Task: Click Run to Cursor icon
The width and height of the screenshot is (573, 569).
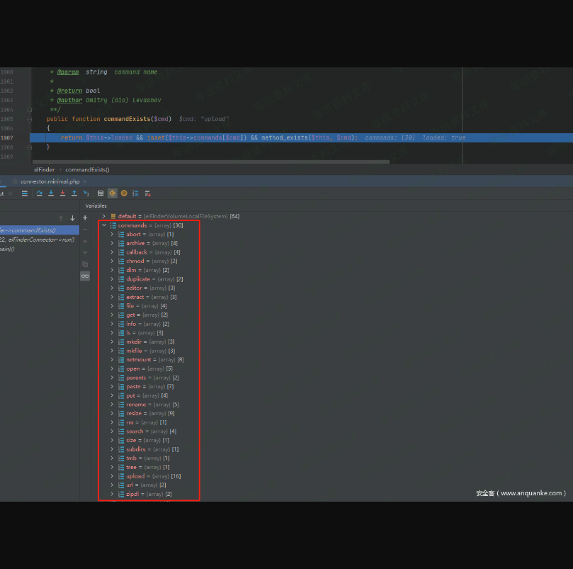Action: click(x=86, y=193)
